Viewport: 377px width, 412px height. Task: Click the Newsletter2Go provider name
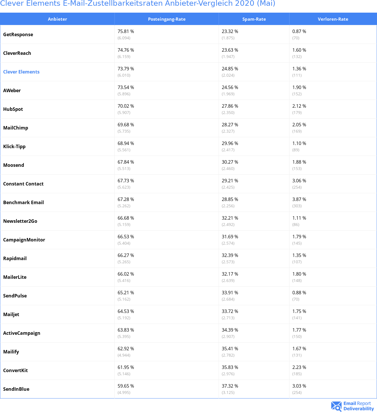coord(20,221)
